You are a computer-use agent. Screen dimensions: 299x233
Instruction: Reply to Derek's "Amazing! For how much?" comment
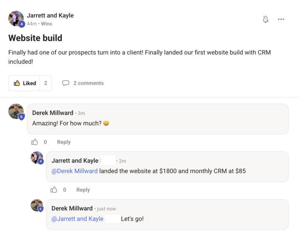64,142
